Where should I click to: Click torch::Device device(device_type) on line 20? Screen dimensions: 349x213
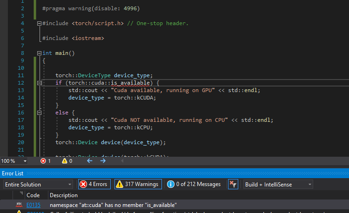pyautogui.click(x=111, y=142)
